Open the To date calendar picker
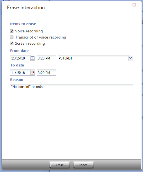The image size is (143, 172). pos(33,73)
